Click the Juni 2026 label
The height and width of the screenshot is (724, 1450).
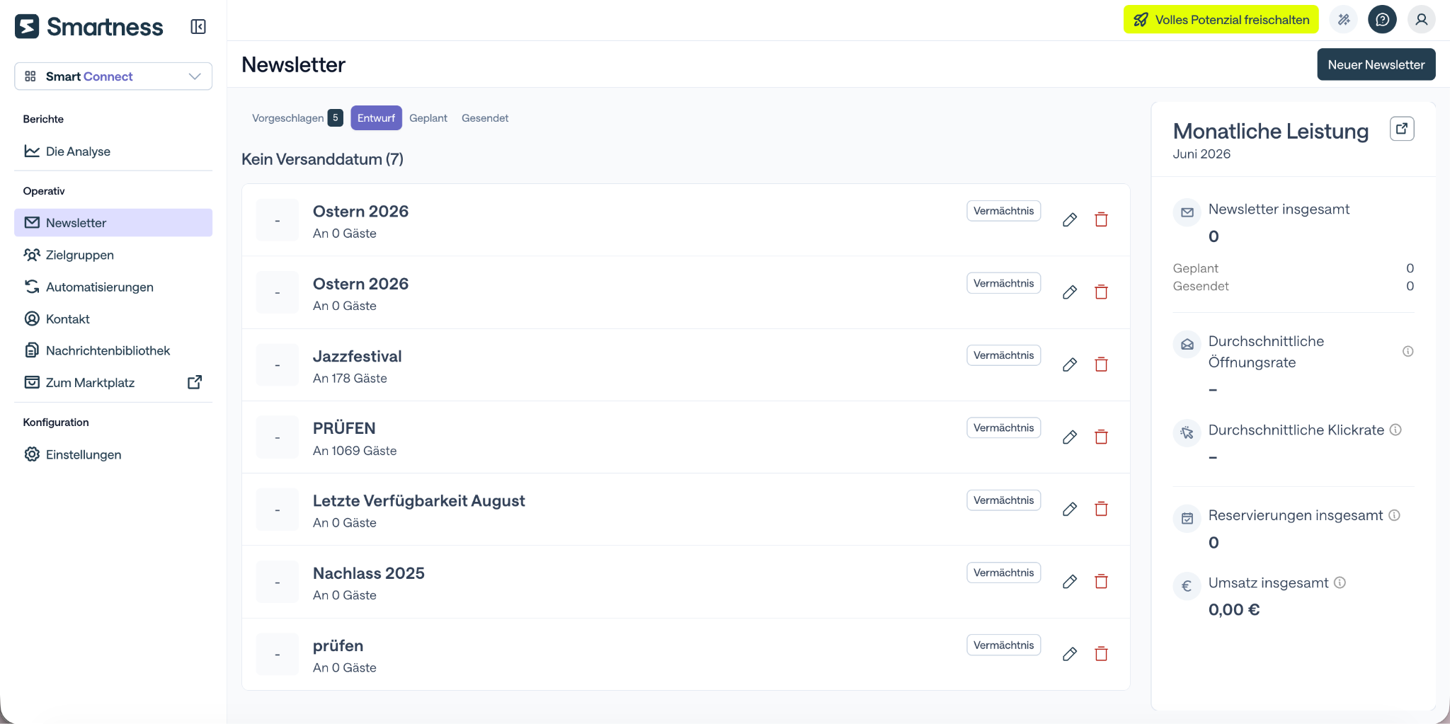coord(1201,154)
